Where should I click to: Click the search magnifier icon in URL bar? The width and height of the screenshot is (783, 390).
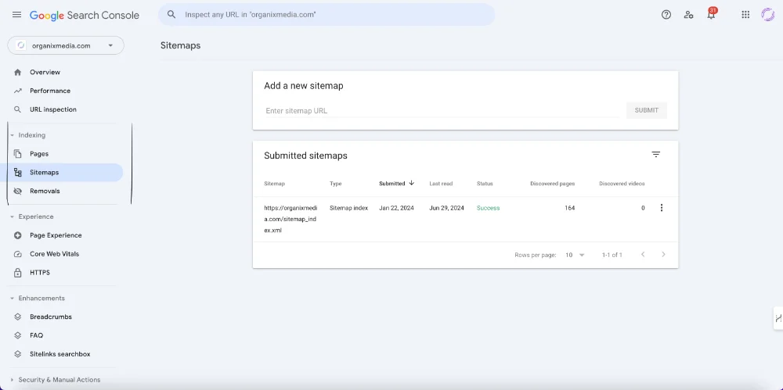(171, 15)
